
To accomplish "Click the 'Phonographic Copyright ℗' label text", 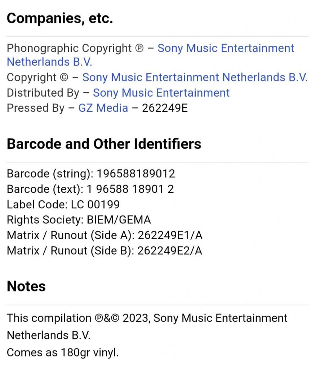I will tap(75, 49).
